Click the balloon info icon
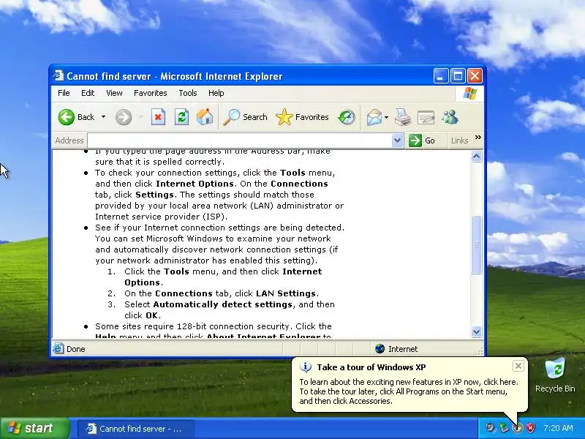This screenshot has height=439, width=585. [306, 367]
